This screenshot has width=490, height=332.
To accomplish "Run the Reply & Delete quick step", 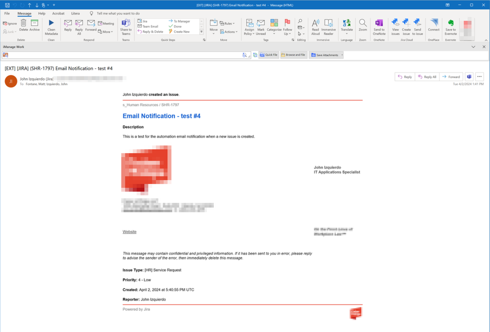I will coord(150,31).
